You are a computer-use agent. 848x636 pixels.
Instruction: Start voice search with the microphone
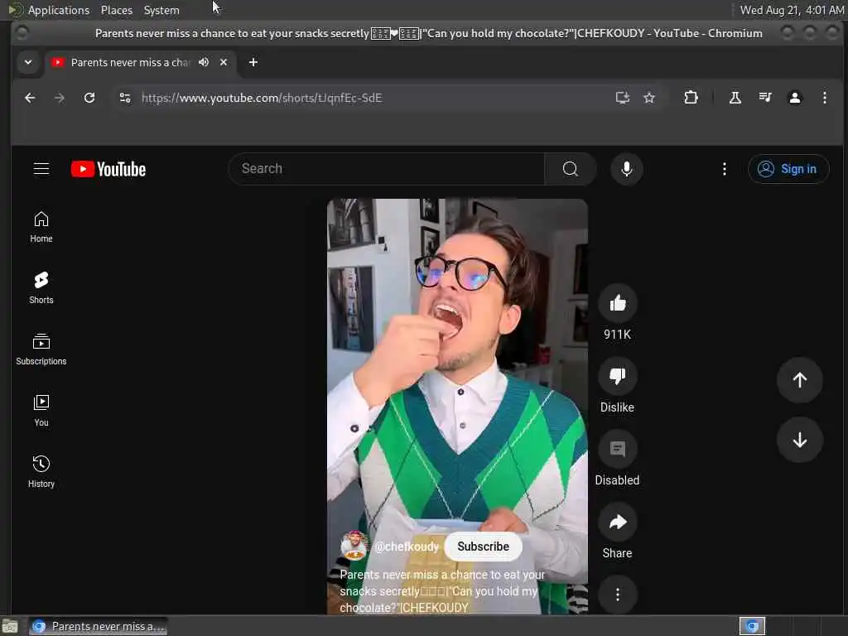coord(626,169)
